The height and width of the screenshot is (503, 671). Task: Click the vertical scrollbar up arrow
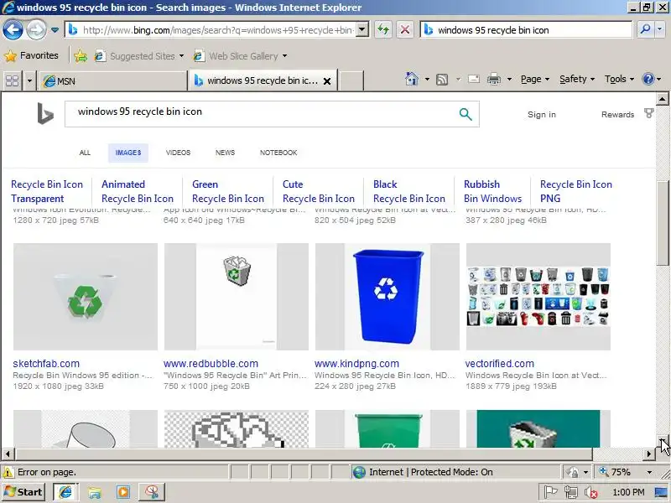(663, 99)
